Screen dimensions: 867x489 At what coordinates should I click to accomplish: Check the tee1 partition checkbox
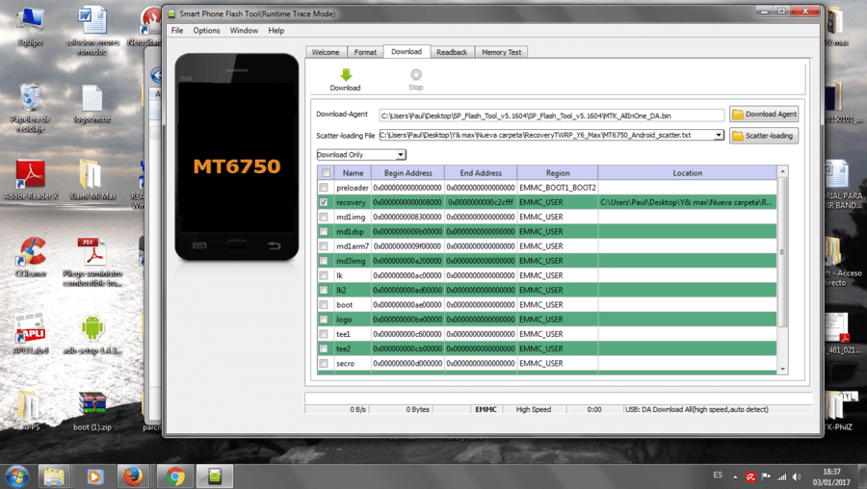click(324, 334)
